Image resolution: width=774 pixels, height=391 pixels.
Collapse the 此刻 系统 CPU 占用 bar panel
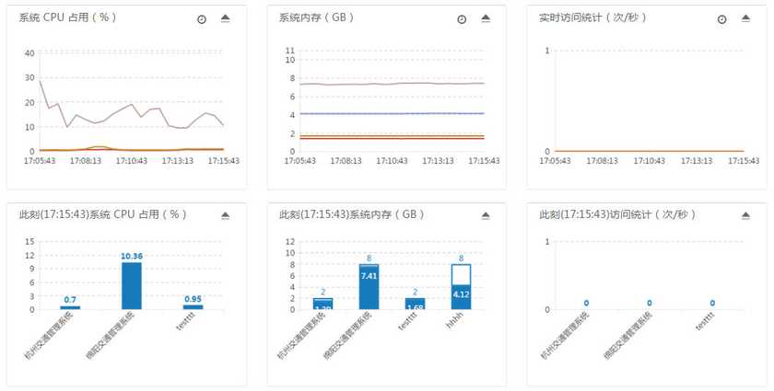coord(225,215)
